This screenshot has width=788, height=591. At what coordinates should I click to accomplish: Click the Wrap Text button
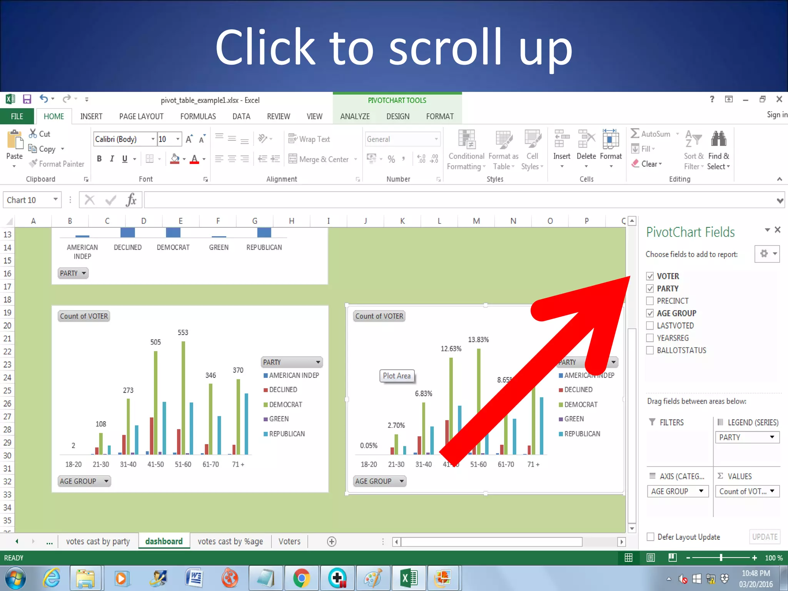pyautogui.click(x=309, y=139)
